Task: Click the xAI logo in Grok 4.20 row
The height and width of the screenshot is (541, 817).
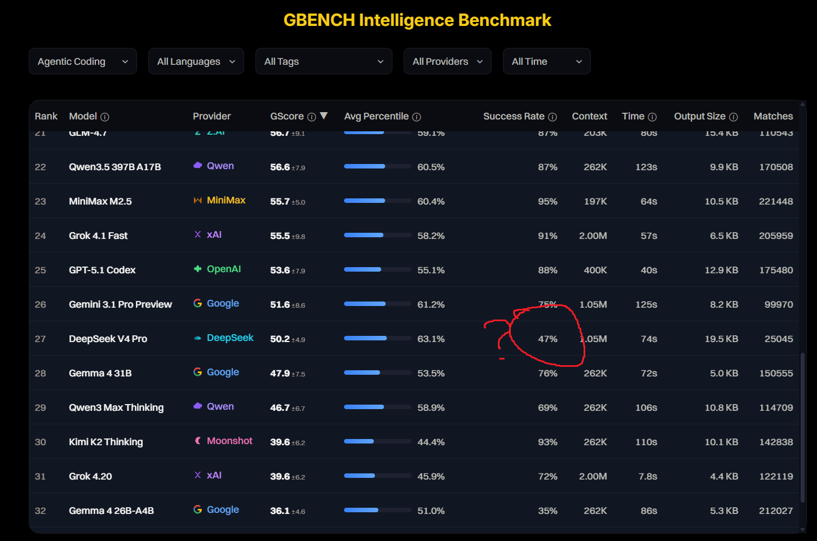Action: click(198, 475)
